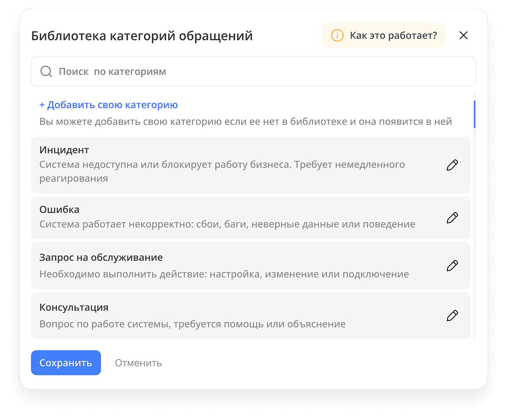Click description starting Система недоступна или блокирует
507x416 pixels.
click(222, 172)
